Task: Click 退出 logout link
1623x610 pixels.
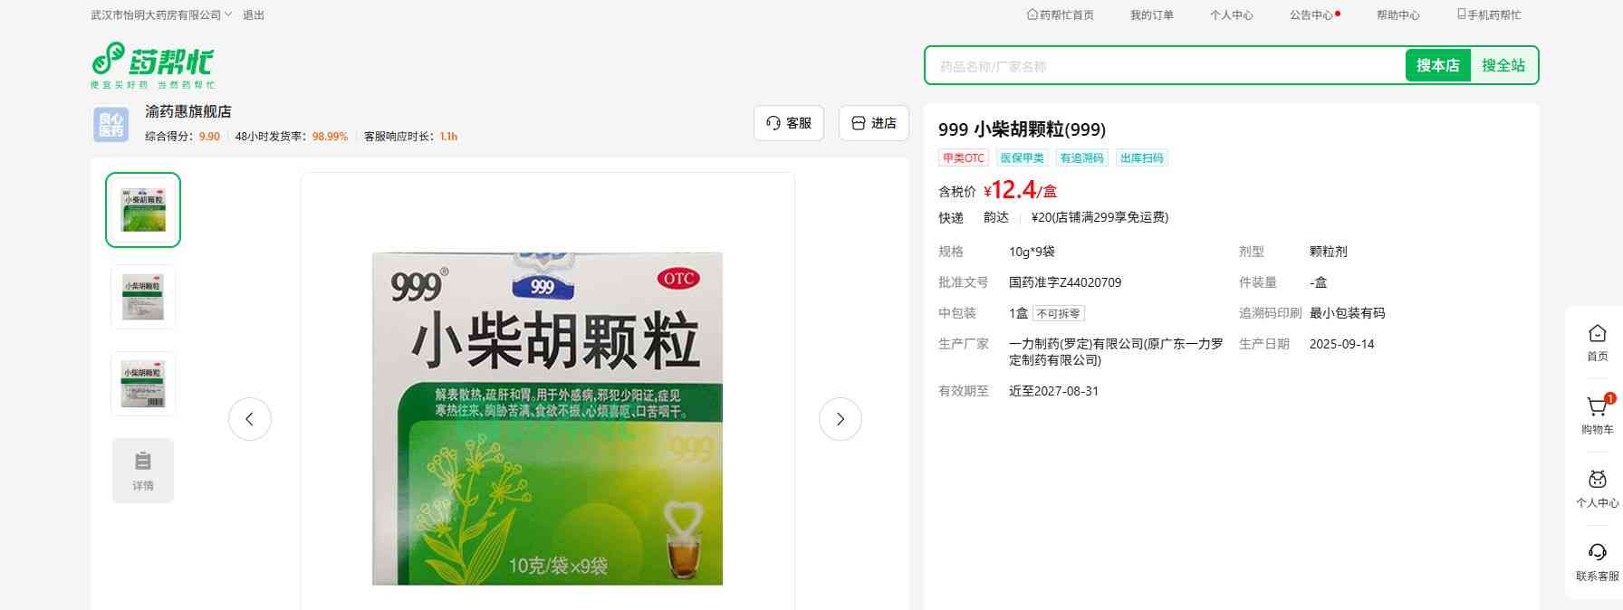Action: tap(254, 15)
